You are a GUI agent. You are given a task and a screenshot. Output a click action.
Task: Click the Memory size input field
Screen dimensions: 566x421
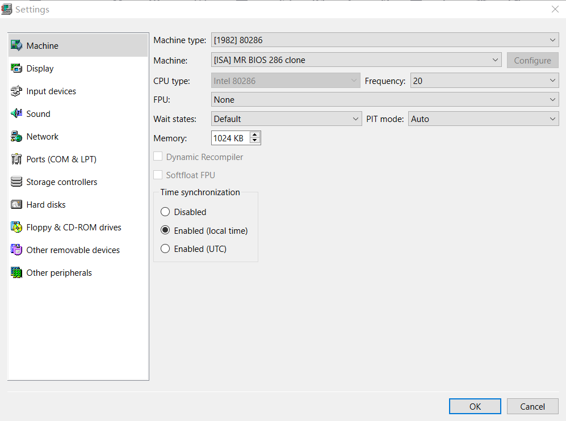point(230,138)
